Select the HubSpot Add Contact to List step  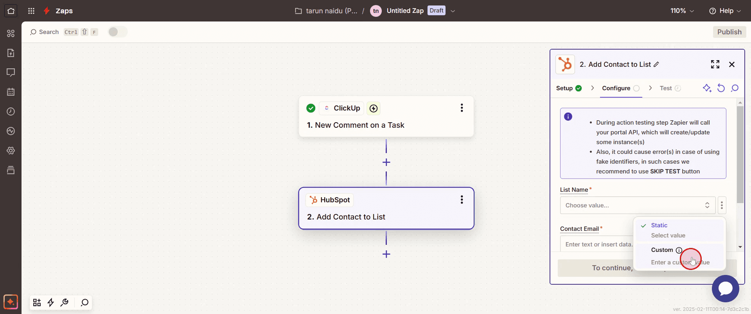[x=386, y=208]
